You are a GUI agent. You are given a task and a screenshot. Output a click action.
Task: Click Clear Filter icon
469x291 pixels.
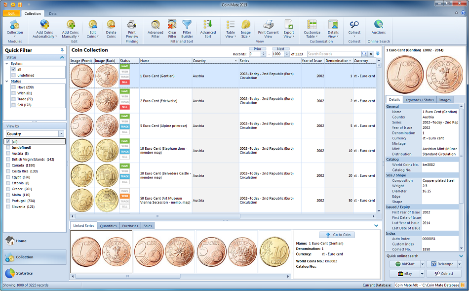[172, 24]
